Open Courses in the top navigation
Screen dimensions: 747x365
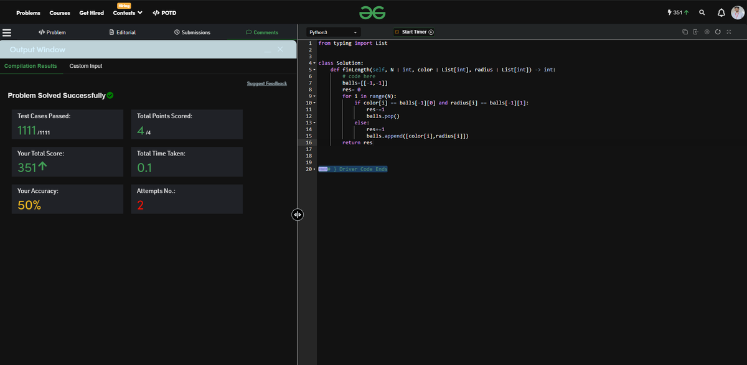60,13
